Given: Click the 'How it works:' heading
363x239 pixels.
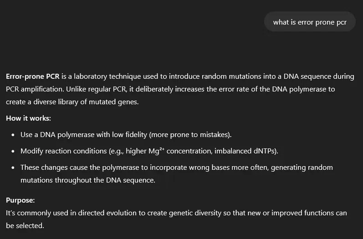Looking at the screenshot, I should (28, 118).
